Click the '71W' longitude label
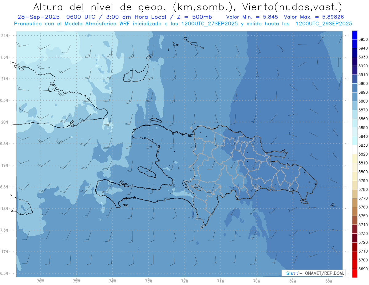The width and height of the screenshot is (369, 285). [220, 281]
